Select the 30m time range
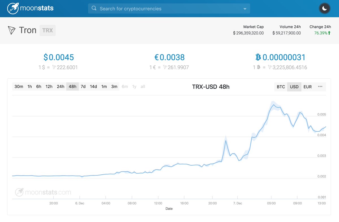339x222 pixels. [x=19, y=87]
